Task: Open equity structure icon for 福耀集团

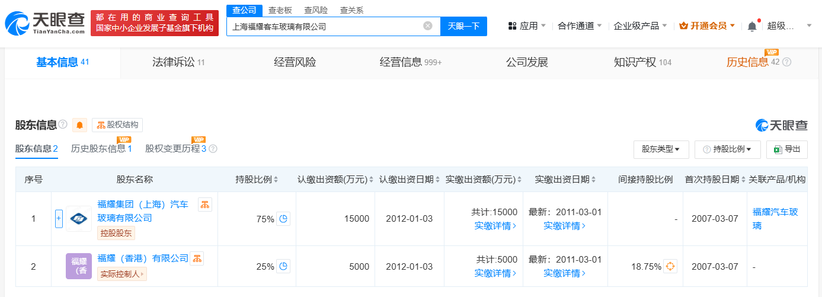Action: [205, 205]
